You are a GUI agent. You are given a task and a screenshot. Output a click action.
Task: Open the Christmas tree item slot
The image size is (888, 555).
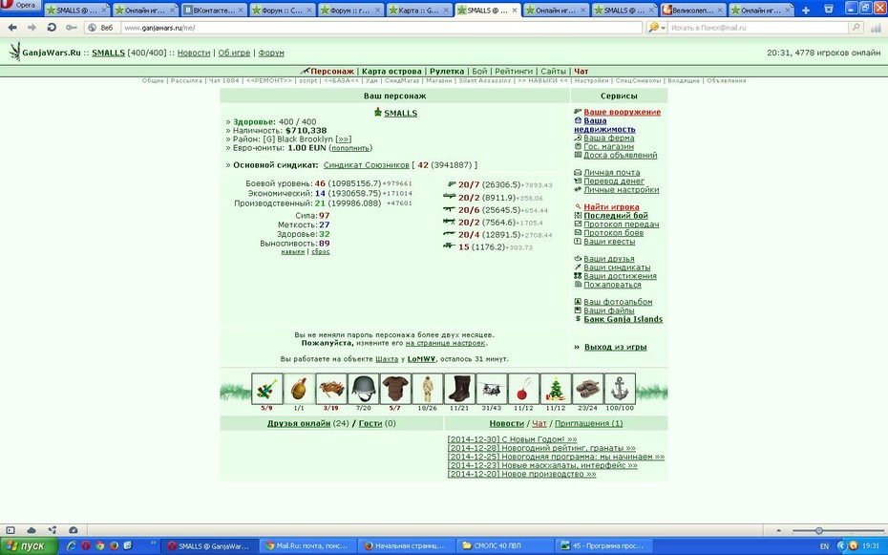(x=556, y=389)
